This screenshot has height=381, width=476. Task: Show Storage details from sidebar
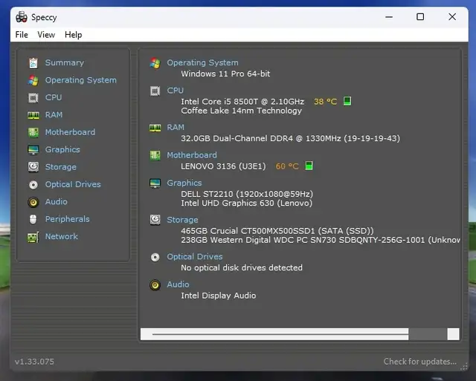coord(61,167)
